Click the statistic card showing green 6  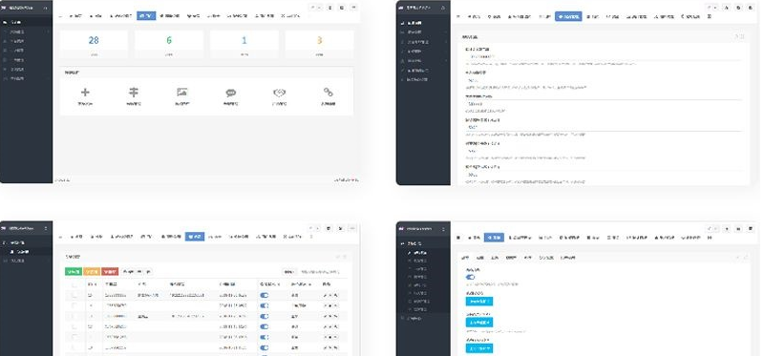tap(169, 44)
